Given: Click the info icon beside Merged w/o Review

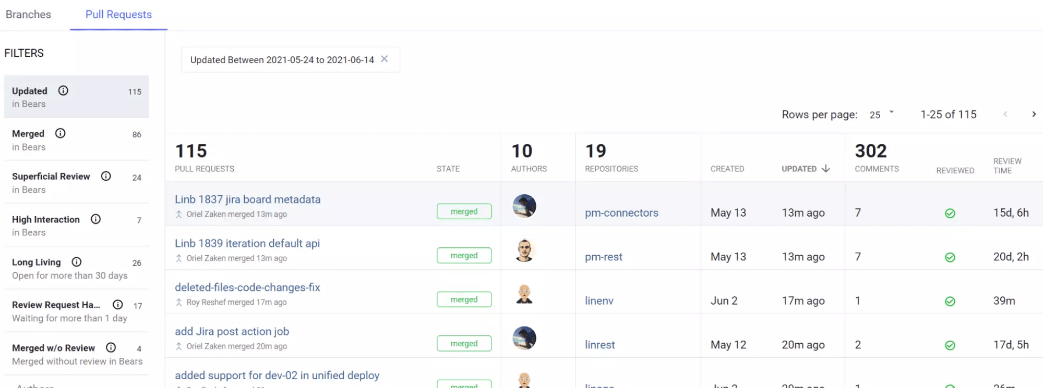Looking at the screenshot, I should click(x=110, y=347).
